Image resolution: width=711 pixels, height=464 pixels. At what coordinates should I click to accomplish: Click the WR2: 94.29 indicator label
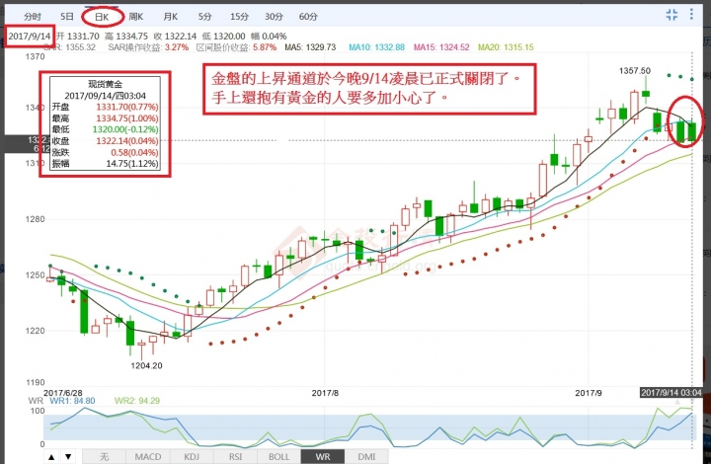137,401
